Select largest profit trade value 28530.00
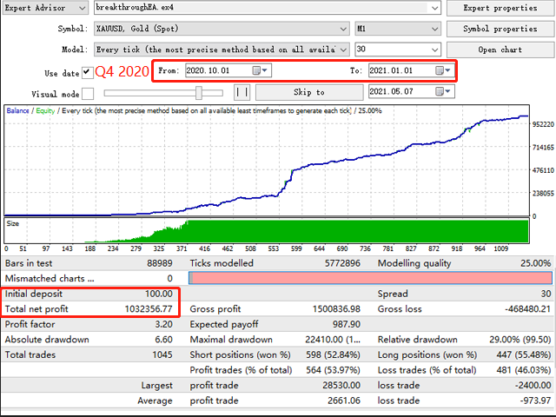The height and width of the screenshot is (417, 556). [x=341, y=385]
